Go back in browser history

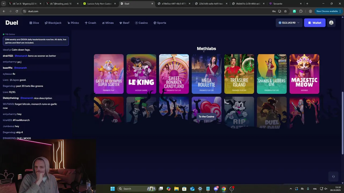pyautogui.click(x=4, y=11)
